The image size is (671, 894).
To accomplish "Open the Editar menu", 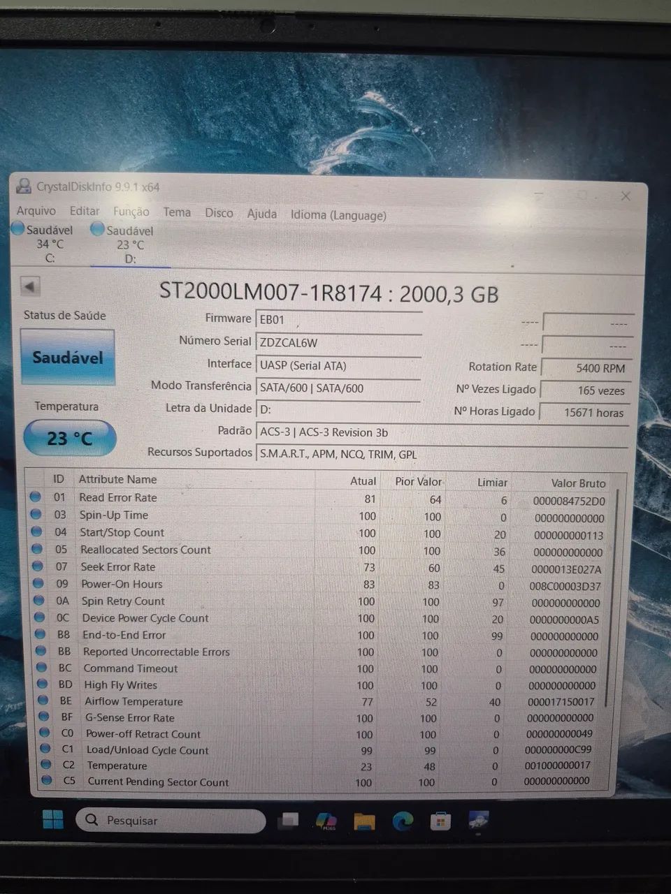I will 85,210.
